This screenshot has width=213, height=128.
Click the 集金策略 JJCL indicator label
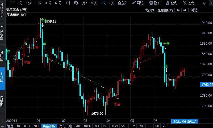(x=17, y=15)
